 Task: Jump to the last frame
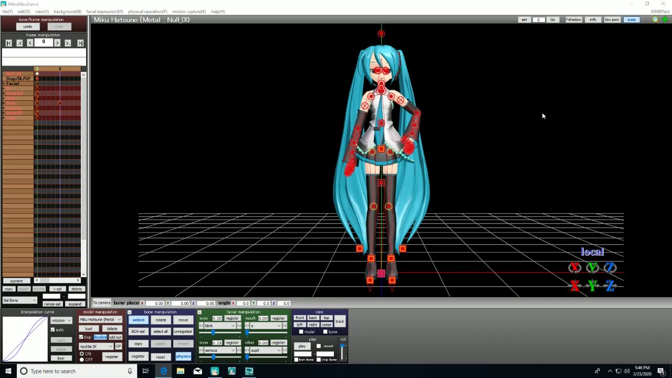point(80,43)
